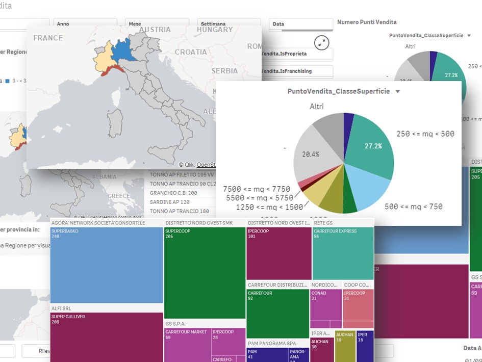Select row TONNO AP TRANCIO 90 CL2

pyautogui.click(x=182, y=184)
